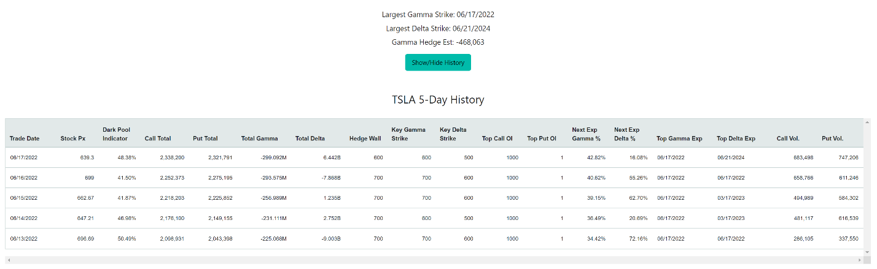Select the Key Delta Strike column header
This screenshot has height=269, width=877.
454,134
